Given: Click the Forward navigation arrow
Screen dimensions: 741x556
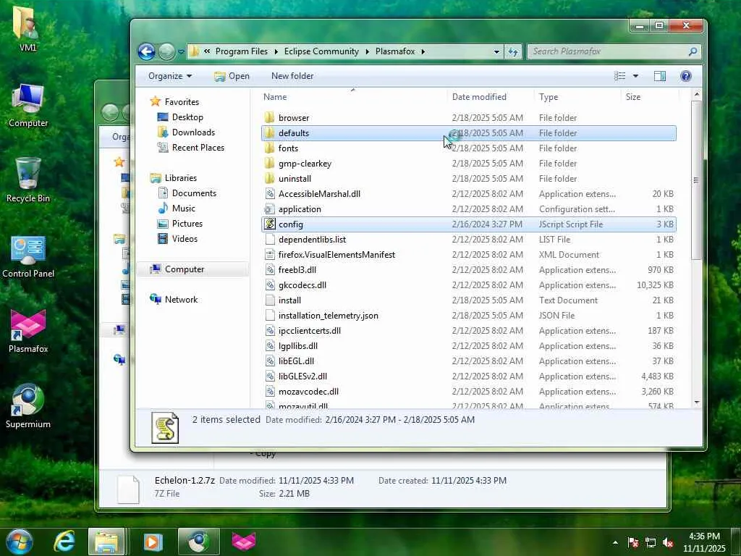Looking at the screenshot, I should [x=166, y=51].
